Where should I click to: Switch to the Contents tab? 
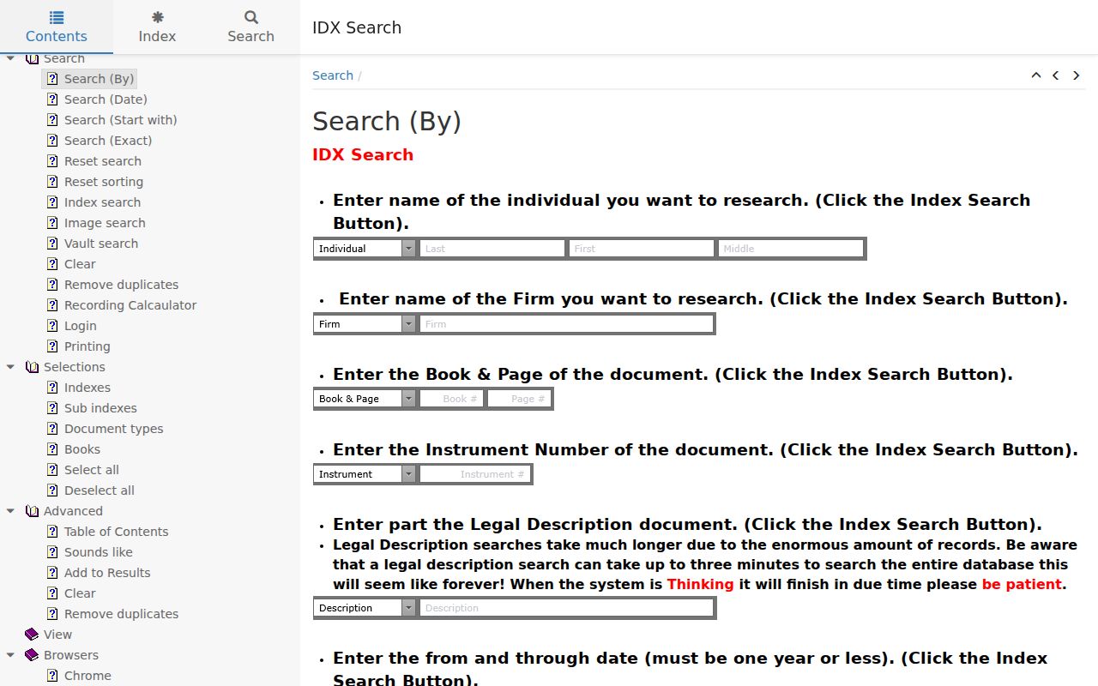click(57, 27)
